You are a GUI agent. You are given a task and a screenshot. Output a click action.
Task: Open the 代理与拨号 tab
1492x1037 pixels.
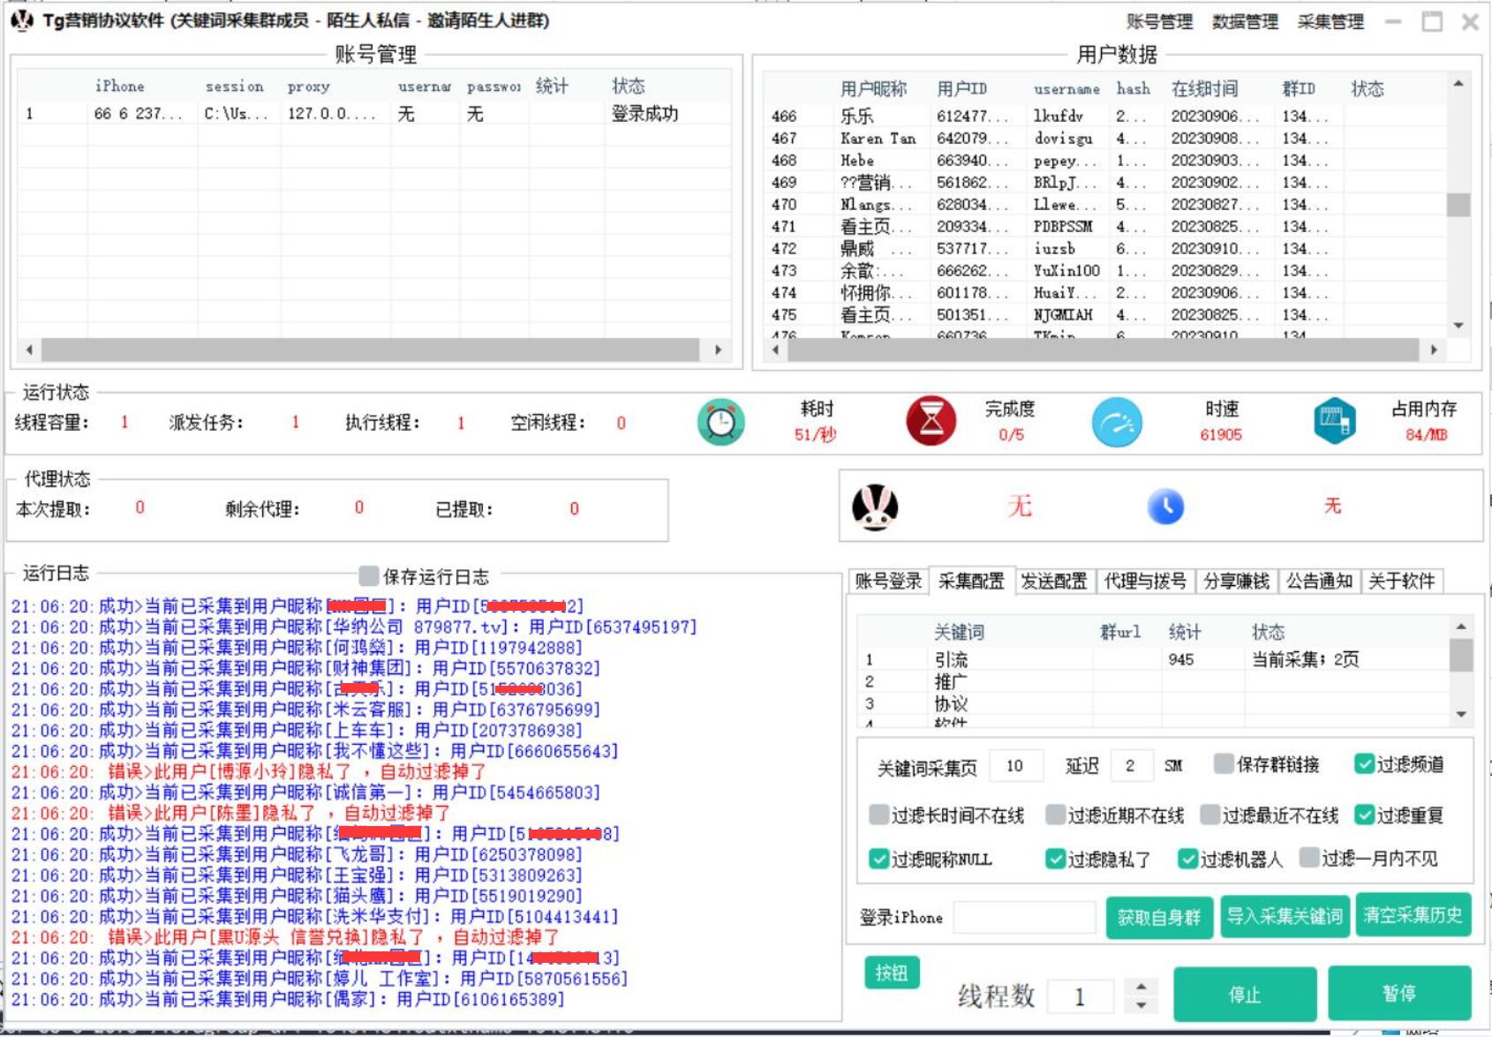point(1145,581)
